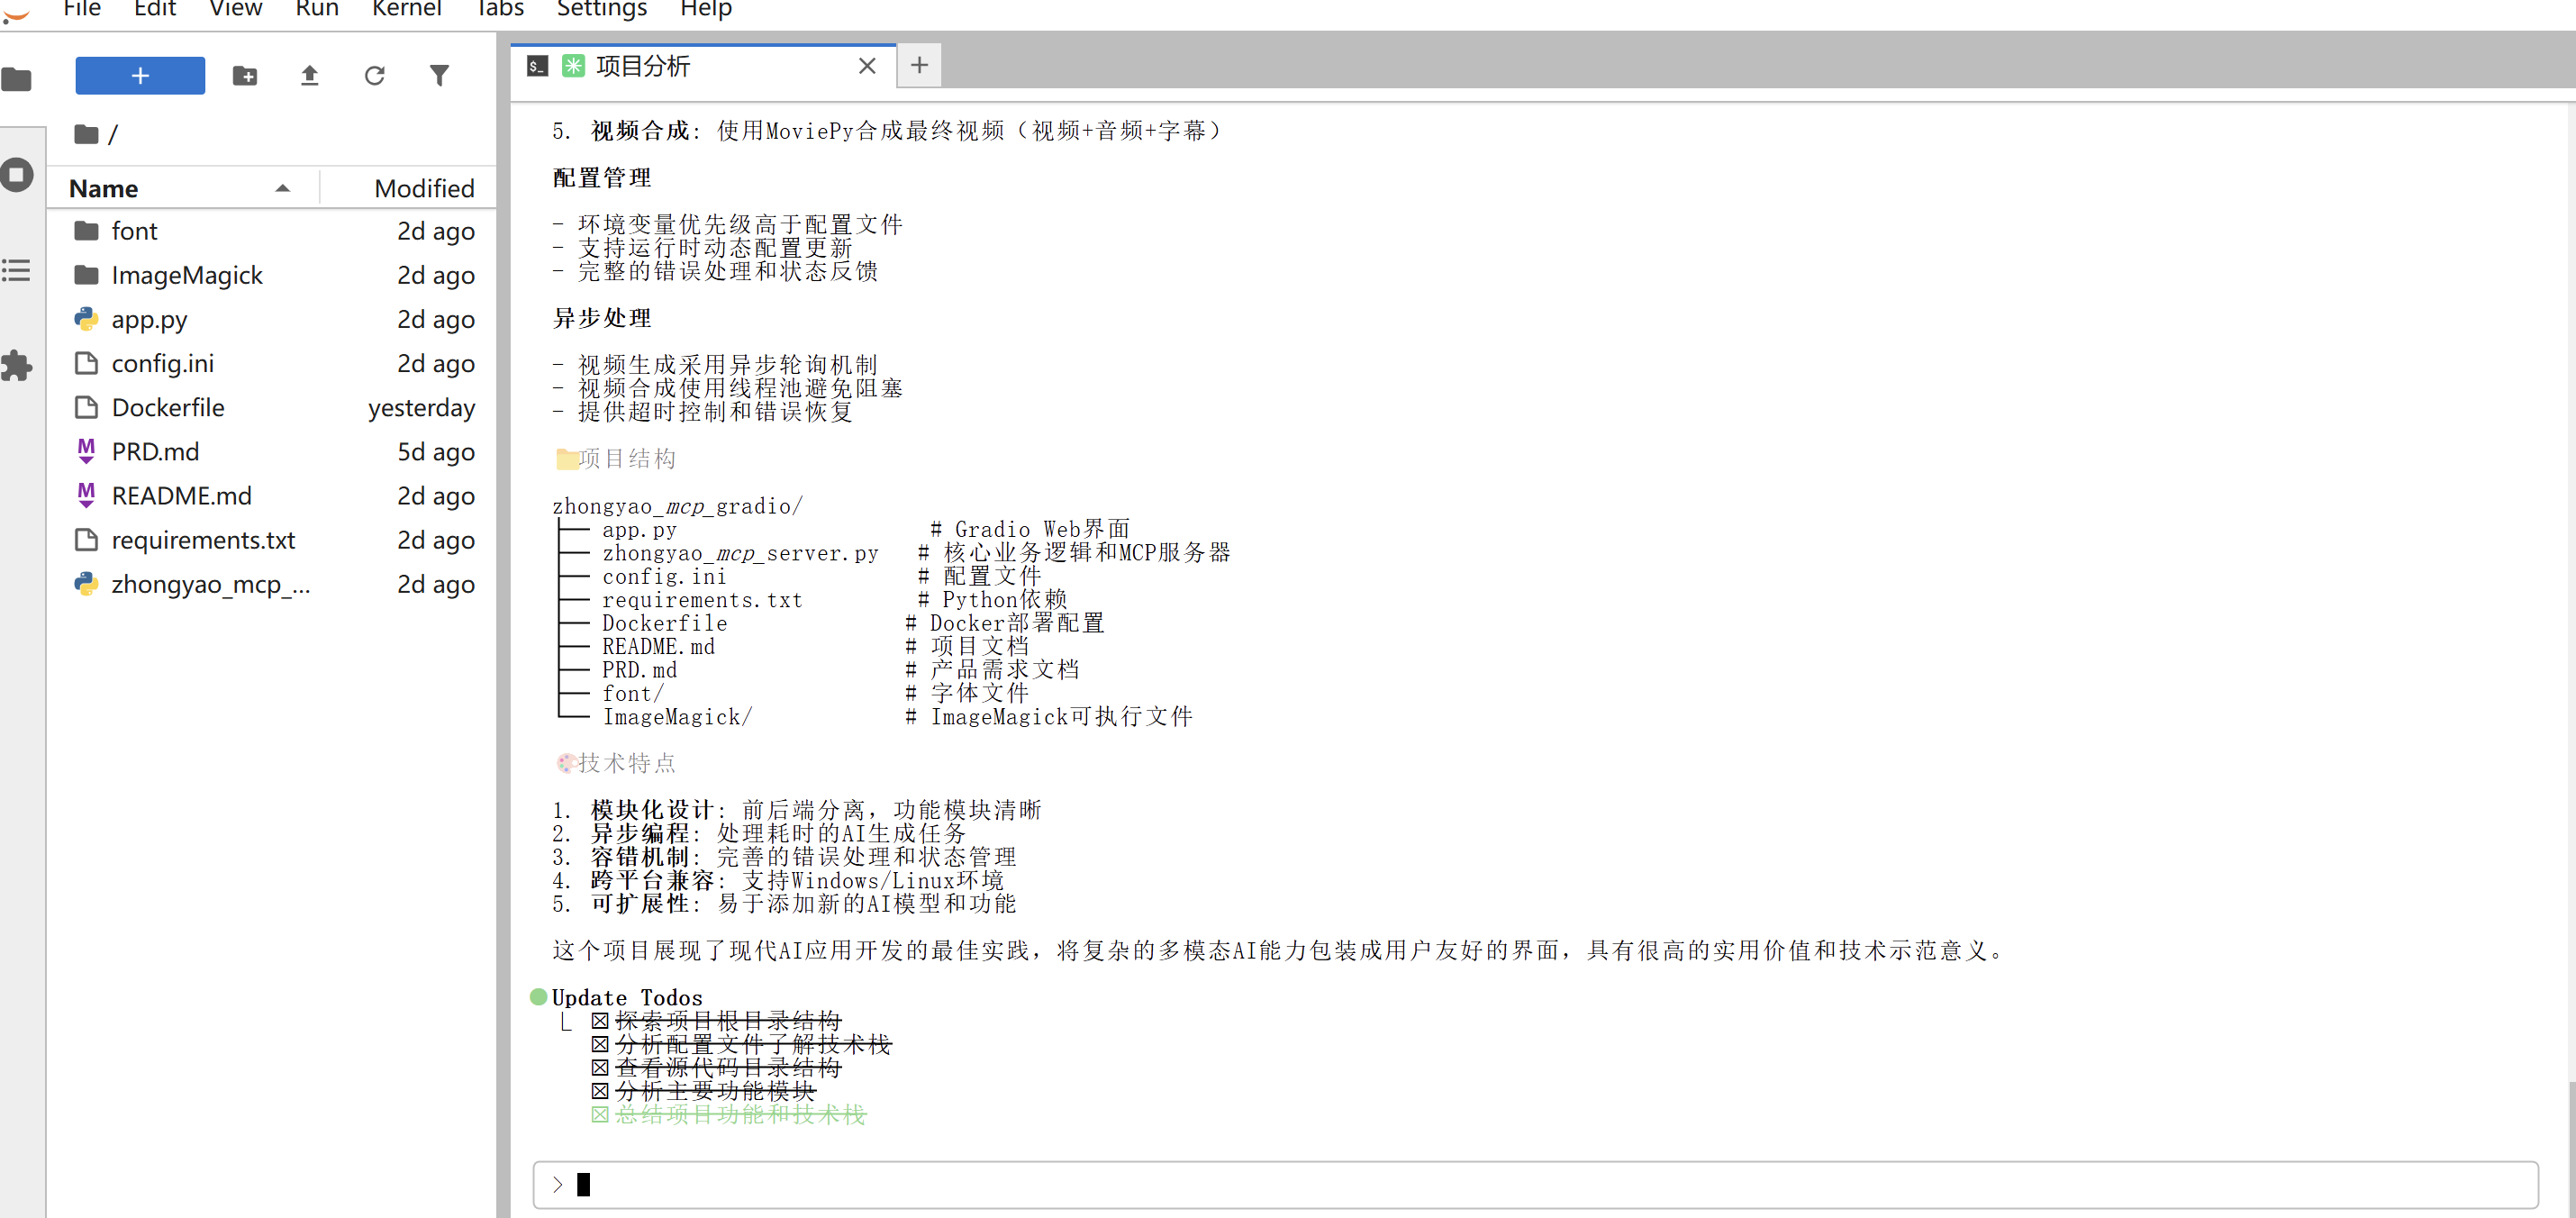Click the 查看源代码目录结构 todo checkbox
The height and width of the screenshot is (1218, 2576).
click(x=599, y=1068)
